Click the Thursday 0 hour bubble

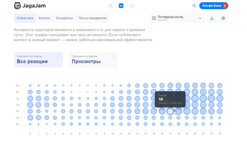coord(30,105)
